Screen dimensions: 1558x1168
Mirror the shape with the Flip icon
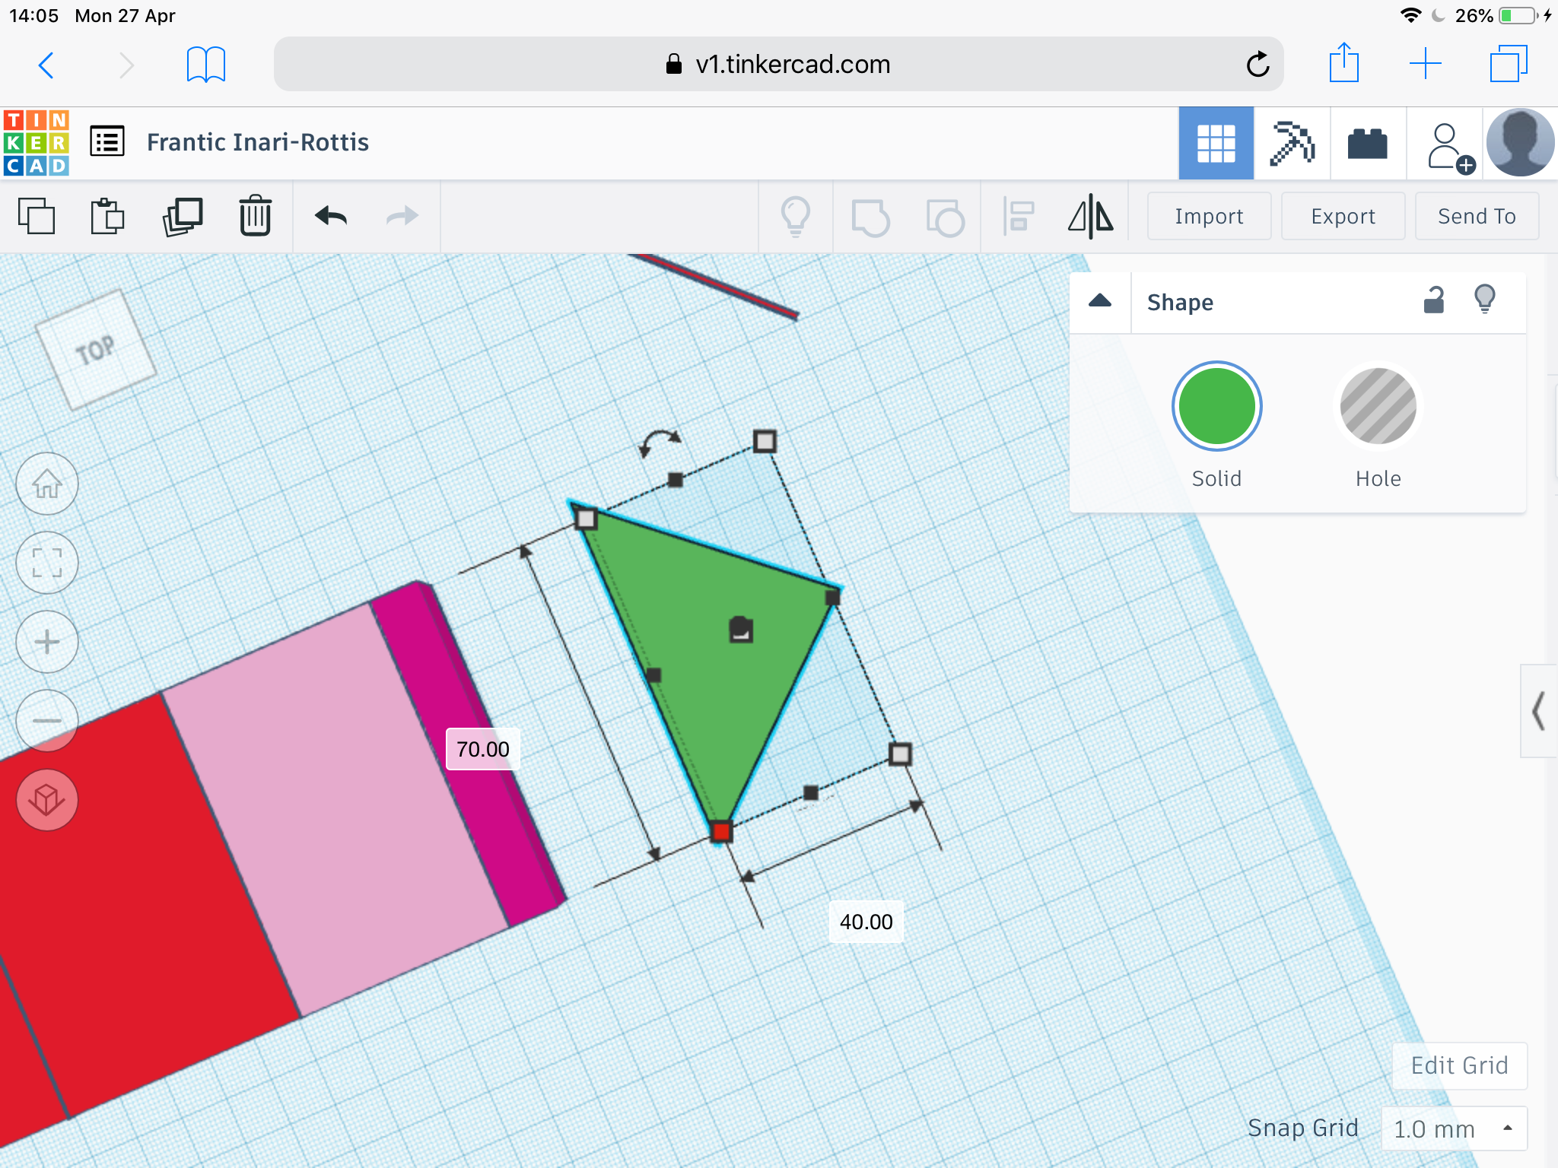tap(1090, 217)
